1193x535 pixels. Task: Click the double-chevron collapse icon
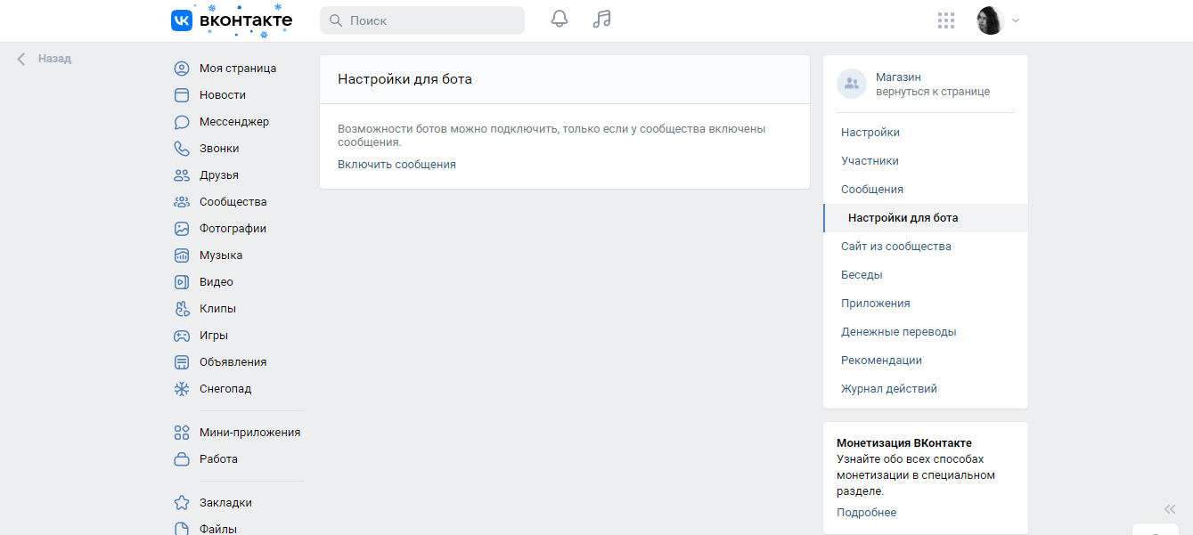(1170, 509)
